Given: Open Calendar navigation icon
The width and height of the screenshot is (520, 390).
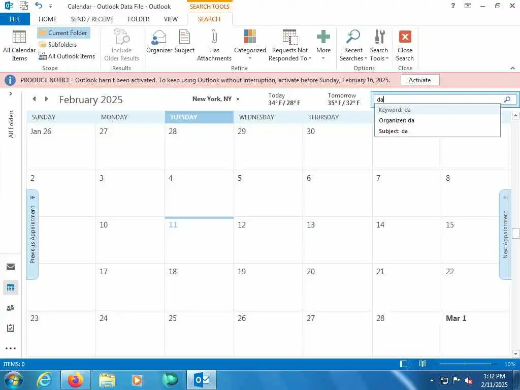Looking at the screenshot, I should tap(11, 287).
